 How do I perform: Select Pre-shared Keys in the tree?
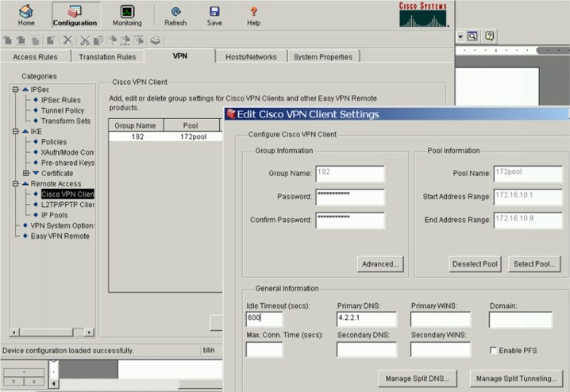click(x=67, y=163)
